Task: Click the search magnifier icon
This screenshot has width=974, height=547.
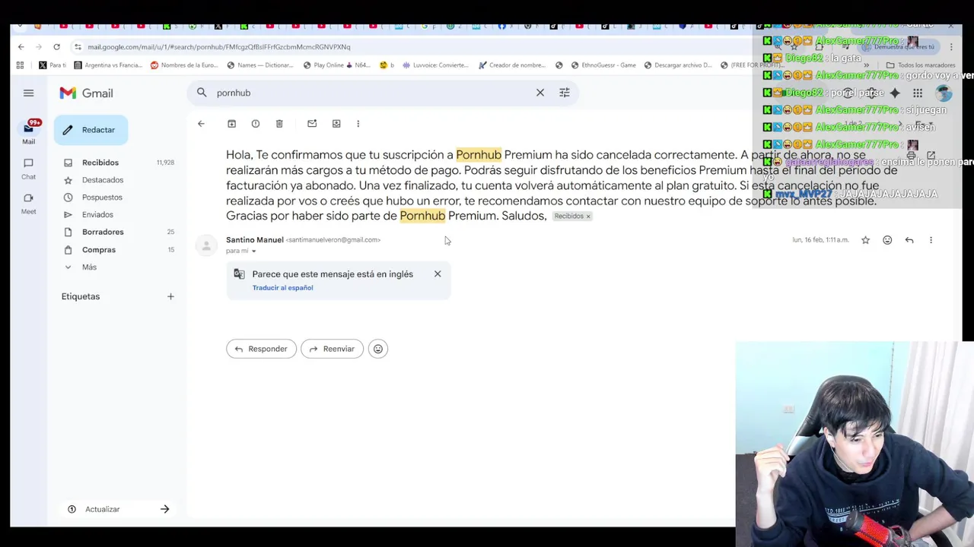Action: click(202, 93)
